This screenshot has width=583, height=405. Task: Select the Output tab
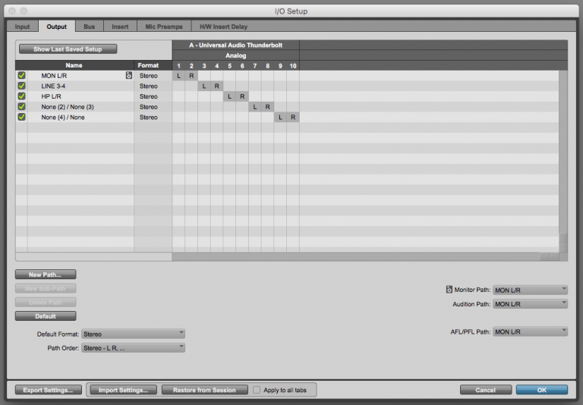coord(56,27)
